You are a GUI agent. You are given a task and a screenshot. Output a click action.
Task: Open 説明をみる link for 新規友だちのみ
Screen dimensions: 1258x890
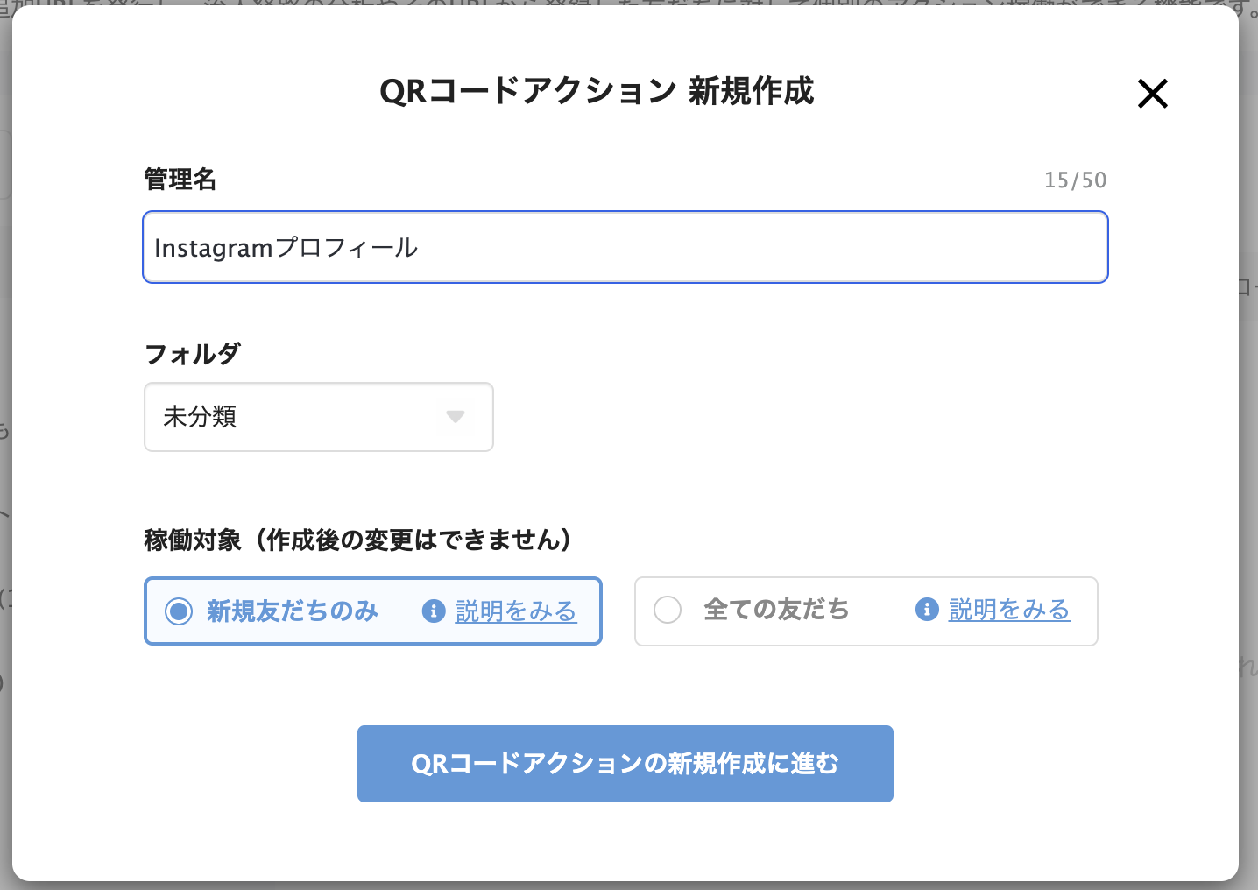[x=516, y=611]
